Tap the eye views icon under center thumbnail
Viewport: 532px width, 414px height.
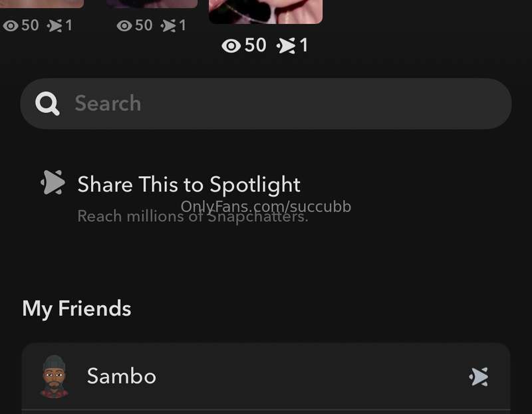[231, 45]
